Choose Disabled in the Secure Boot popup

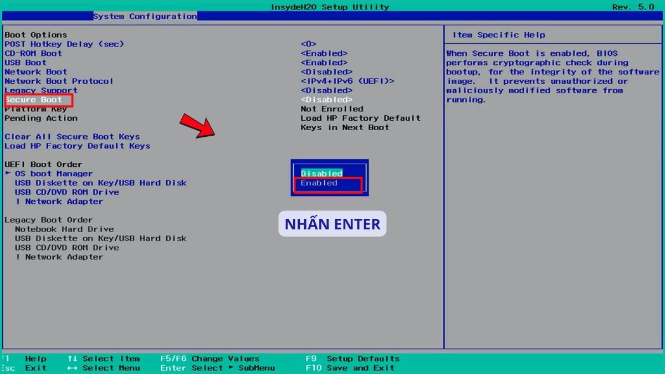pos(322,173)
